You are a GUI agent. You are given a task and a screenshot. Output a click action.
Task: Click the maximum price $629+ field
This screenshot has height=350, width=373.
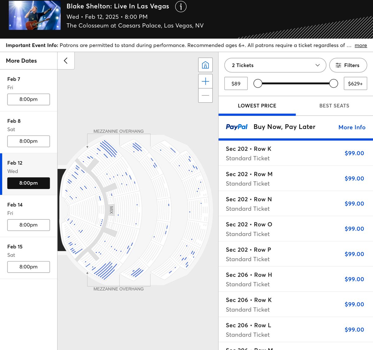[x=355, y=83]
